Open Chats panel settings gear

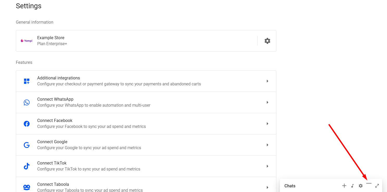pos(360,186)
